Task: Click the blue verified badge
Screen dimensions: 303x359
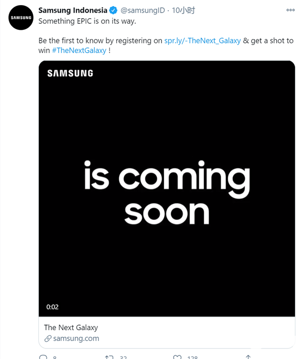Action: [114, 11]
